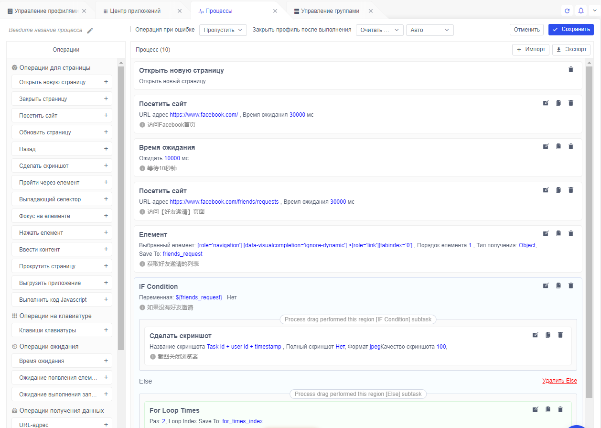Select the 'Ожидание появления елем...' operation

click(62, 377)
